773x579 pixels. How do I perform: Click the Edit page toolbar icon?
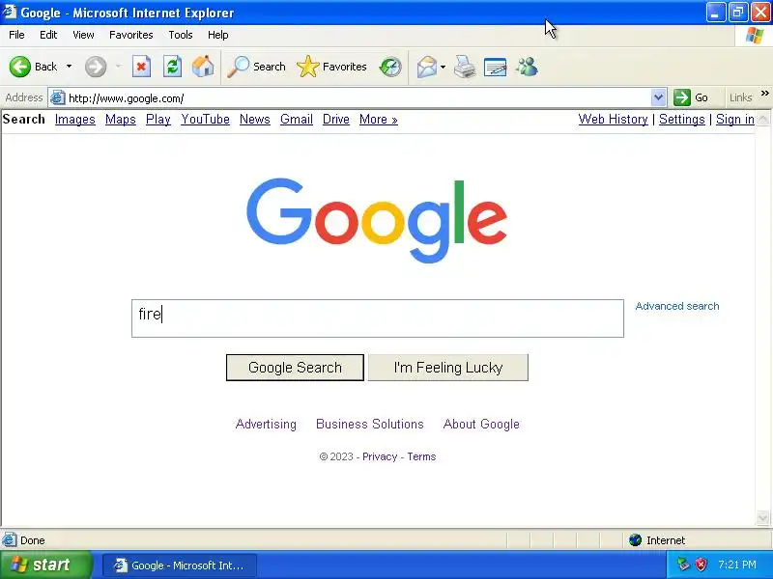496,67
